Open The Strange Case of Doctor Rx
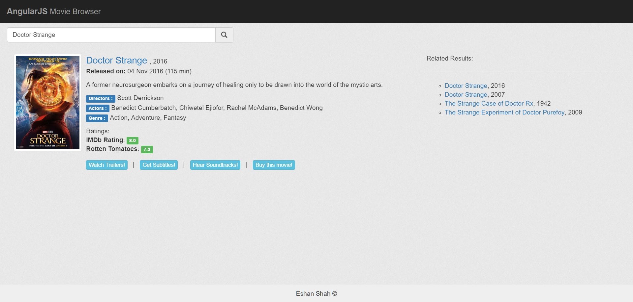 489,104
